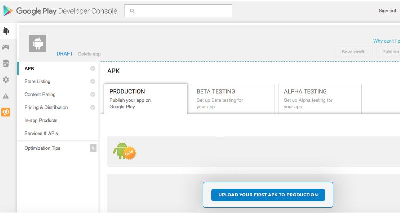Open Alerts warning triangle icon
Viewport: 400px width, 213px height.
pos(6,96)
